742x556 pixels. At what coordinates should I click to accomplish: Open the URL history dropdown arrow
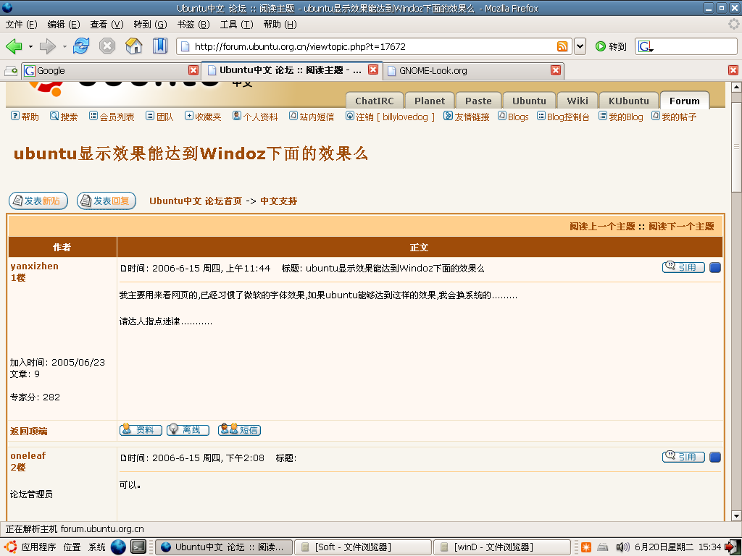point(580,46)
